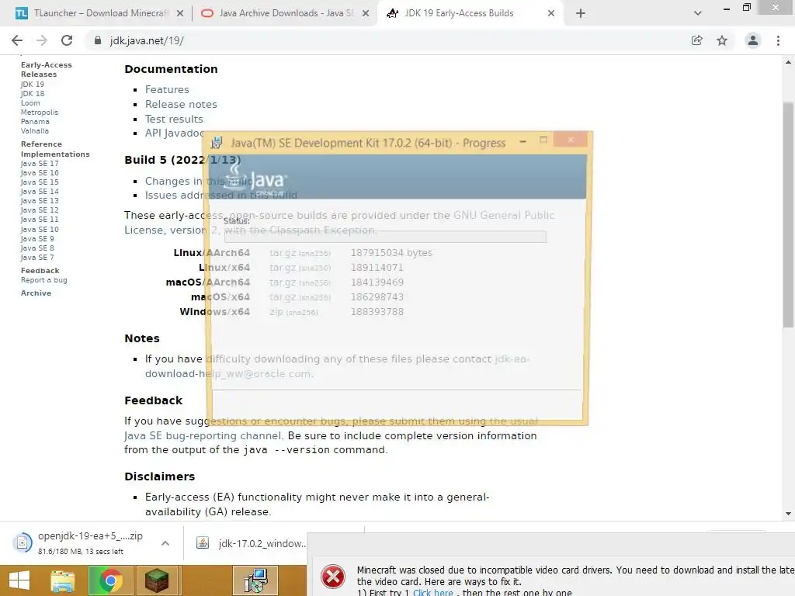
Task: Click the lock icon in address bar
Action: pyautogui.click(x=98, y=40)
